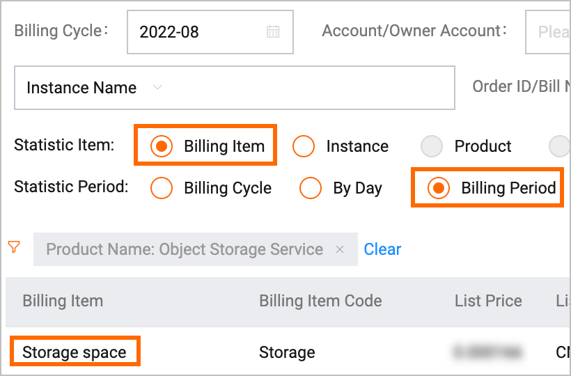571x376 pixels.
Task: Open the Billing Cycle calendar icon
Action: pos(273,31)
